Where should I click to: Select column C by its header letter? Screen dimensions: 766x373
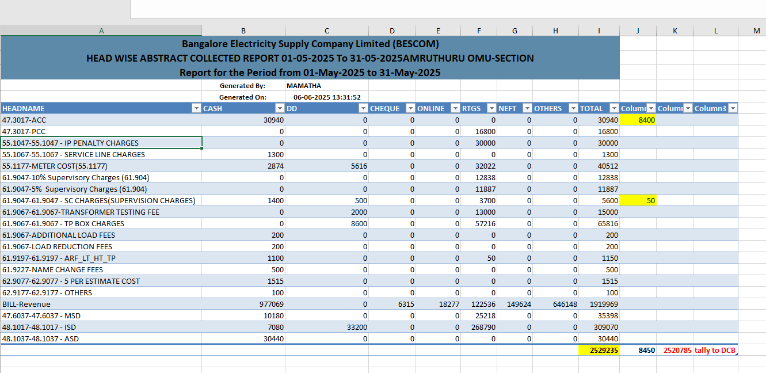[327, 31]
